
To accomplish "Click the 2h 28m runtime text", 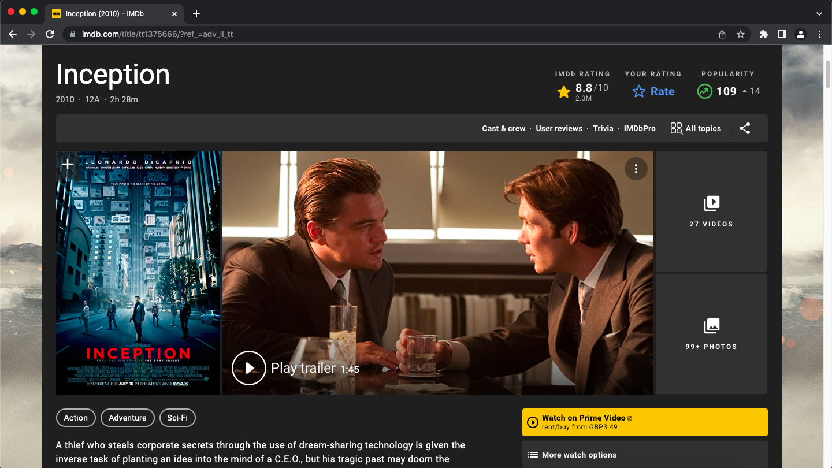I will click(x=124, y=99).
